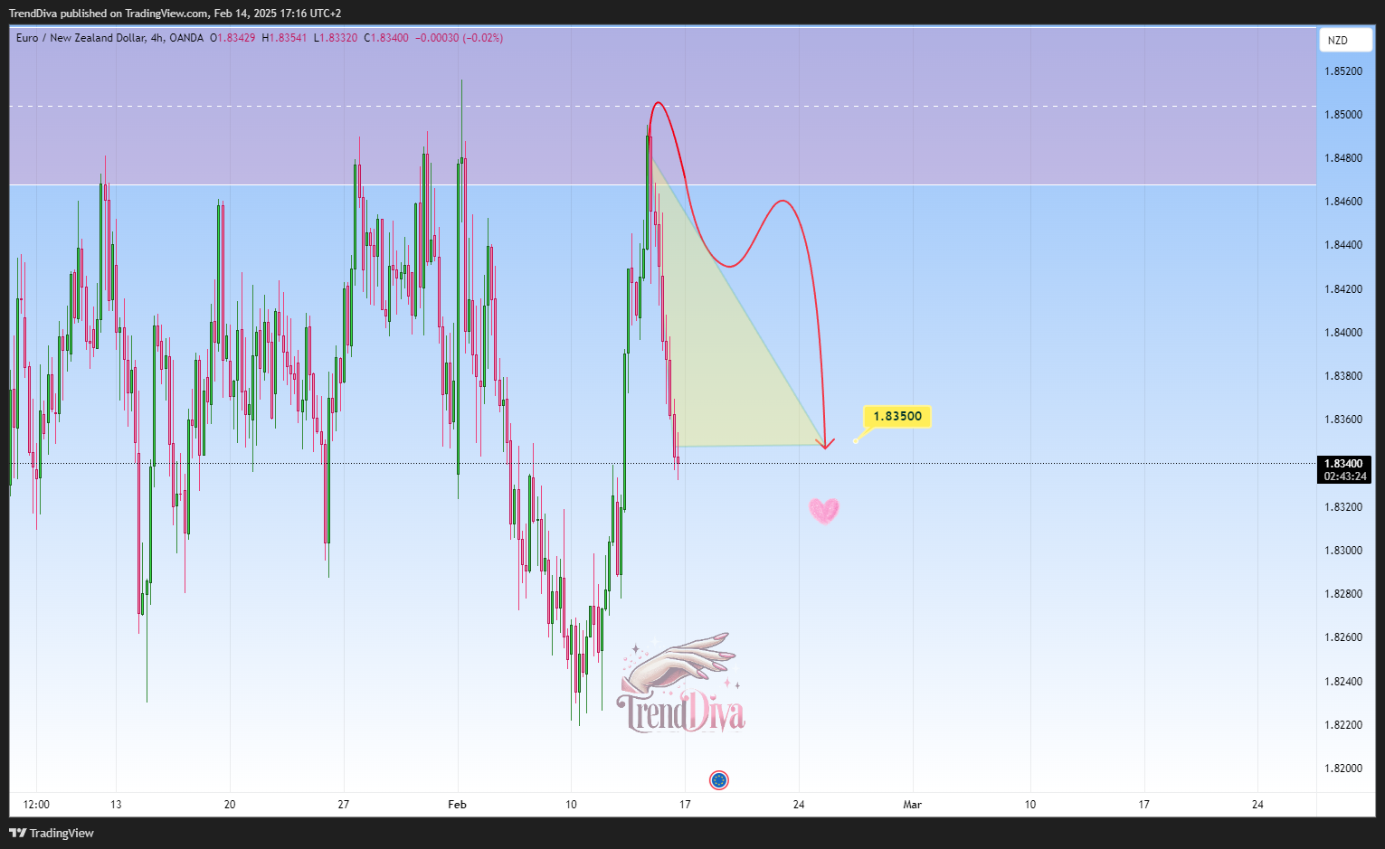Screen dimensions: 1385x849
Task: Click the 1.84200 price axis label
Action: tap(1343, 289)
